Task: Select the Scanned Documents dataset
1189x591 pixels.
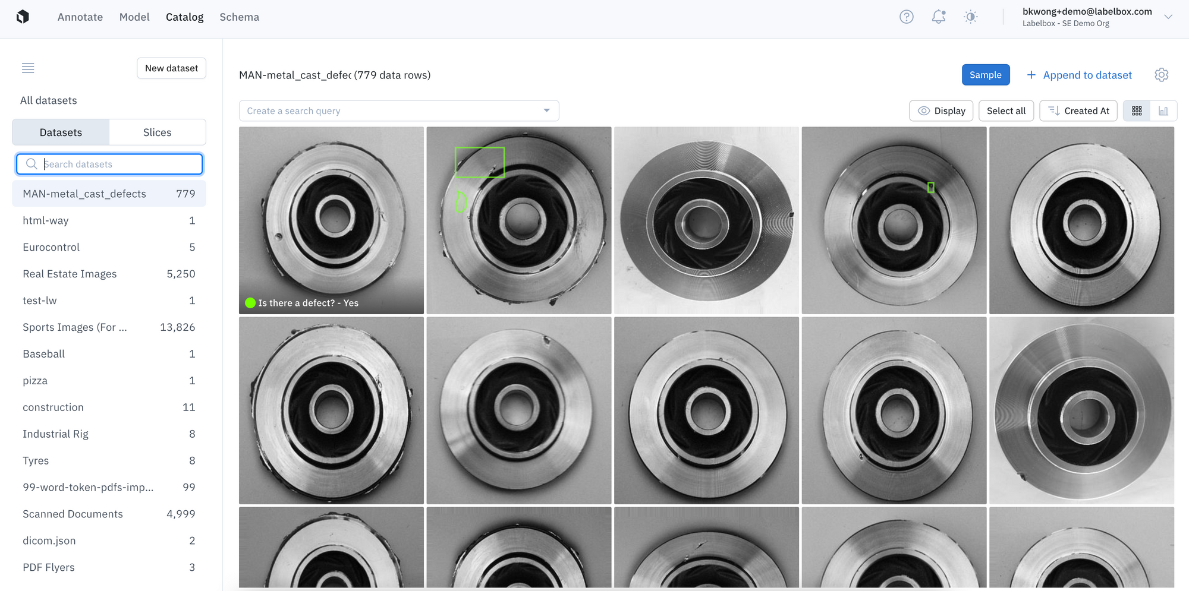Action: (x=109, y=514)
